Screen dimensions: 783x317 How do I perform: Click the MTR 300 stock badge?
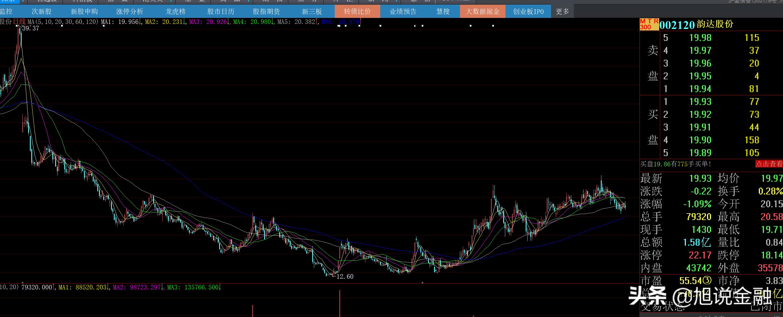pyautogui.click(x=649, y=24)
